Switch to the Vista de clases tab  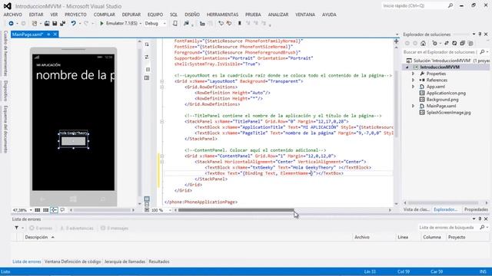(x=417, y=209)
